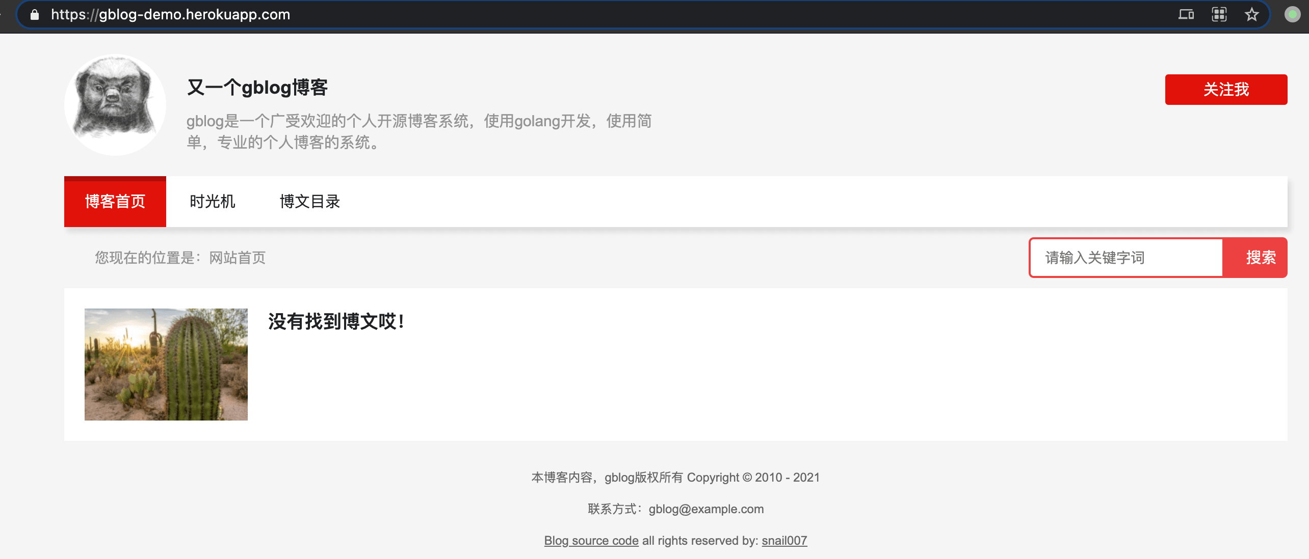
Task: Click the cast to device icon
Action: (1186, 14)
